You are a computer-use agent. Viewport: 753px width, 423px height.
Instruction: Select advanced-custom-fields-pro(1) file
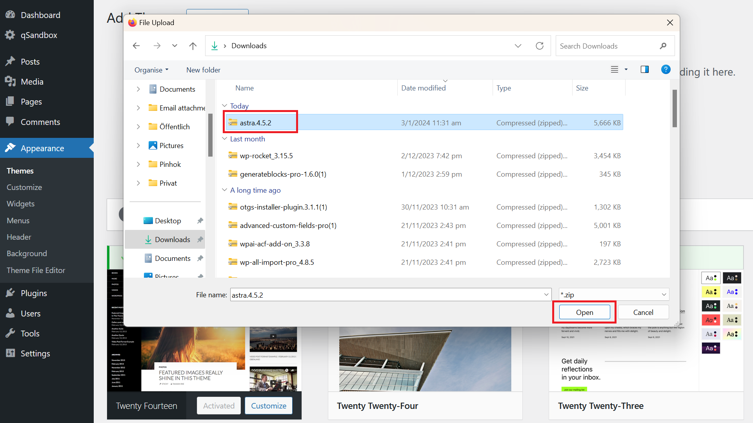(x=424, y=225)
